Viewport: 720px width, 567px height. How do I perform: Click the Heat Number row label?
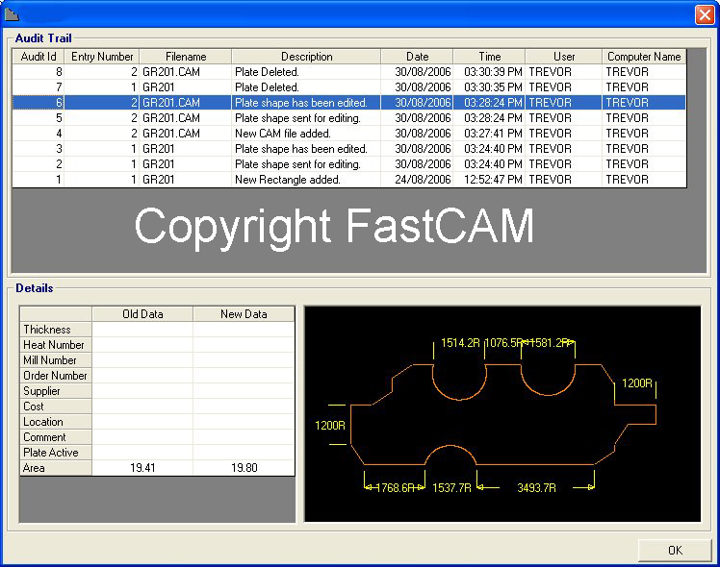pos(56,345)
